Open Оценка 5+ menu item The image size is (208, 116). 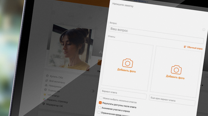54,91
